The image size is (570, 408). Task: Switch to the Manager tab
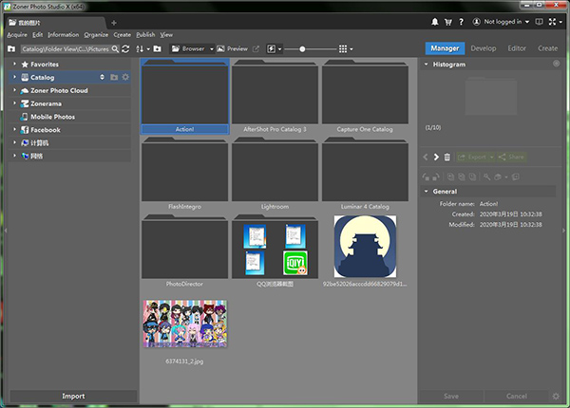pyautogui.click(x=445, y=48)
